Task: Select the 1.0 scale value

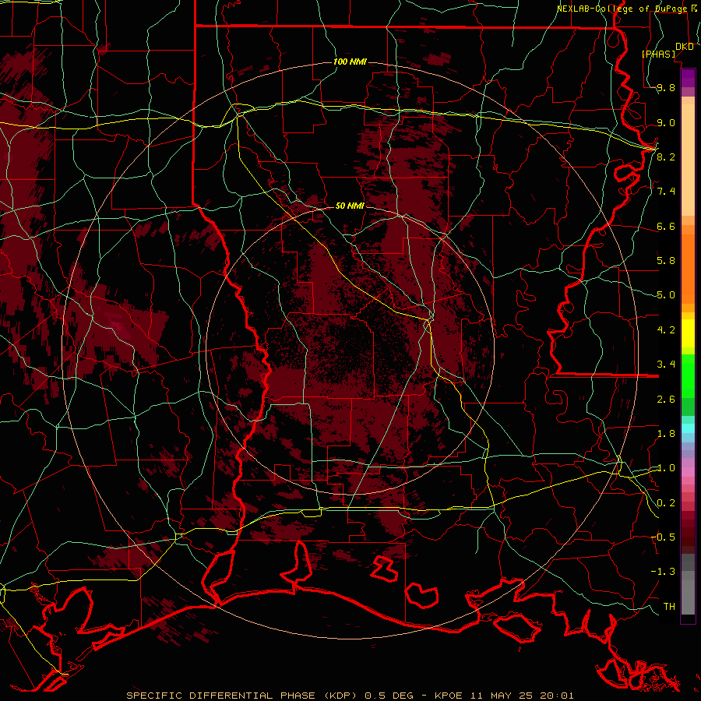Action: point(666,468)
